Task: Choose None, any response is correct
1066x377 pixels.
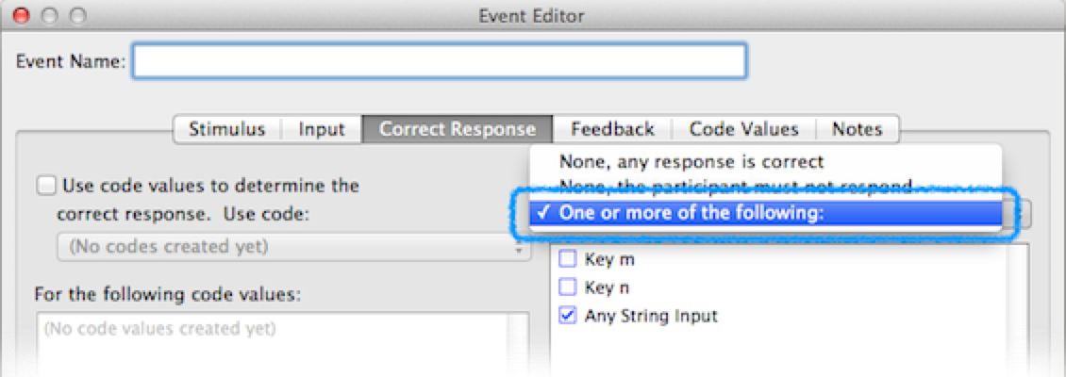Action: click(691, 162)
